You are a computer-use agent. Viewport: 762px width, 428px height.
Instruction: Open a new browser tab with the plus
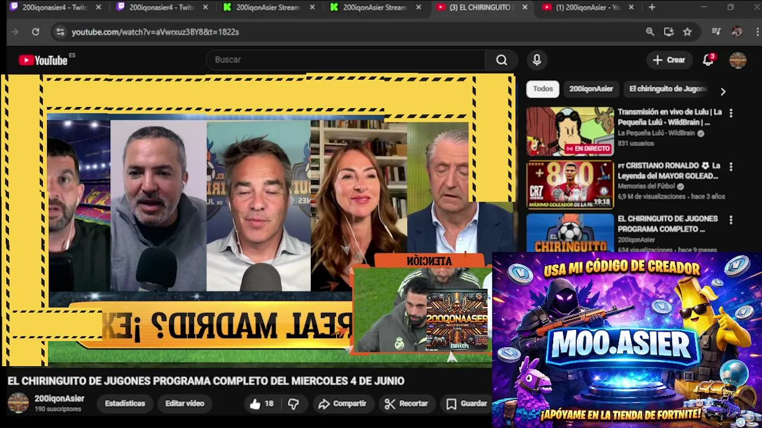tap(652, 7)
